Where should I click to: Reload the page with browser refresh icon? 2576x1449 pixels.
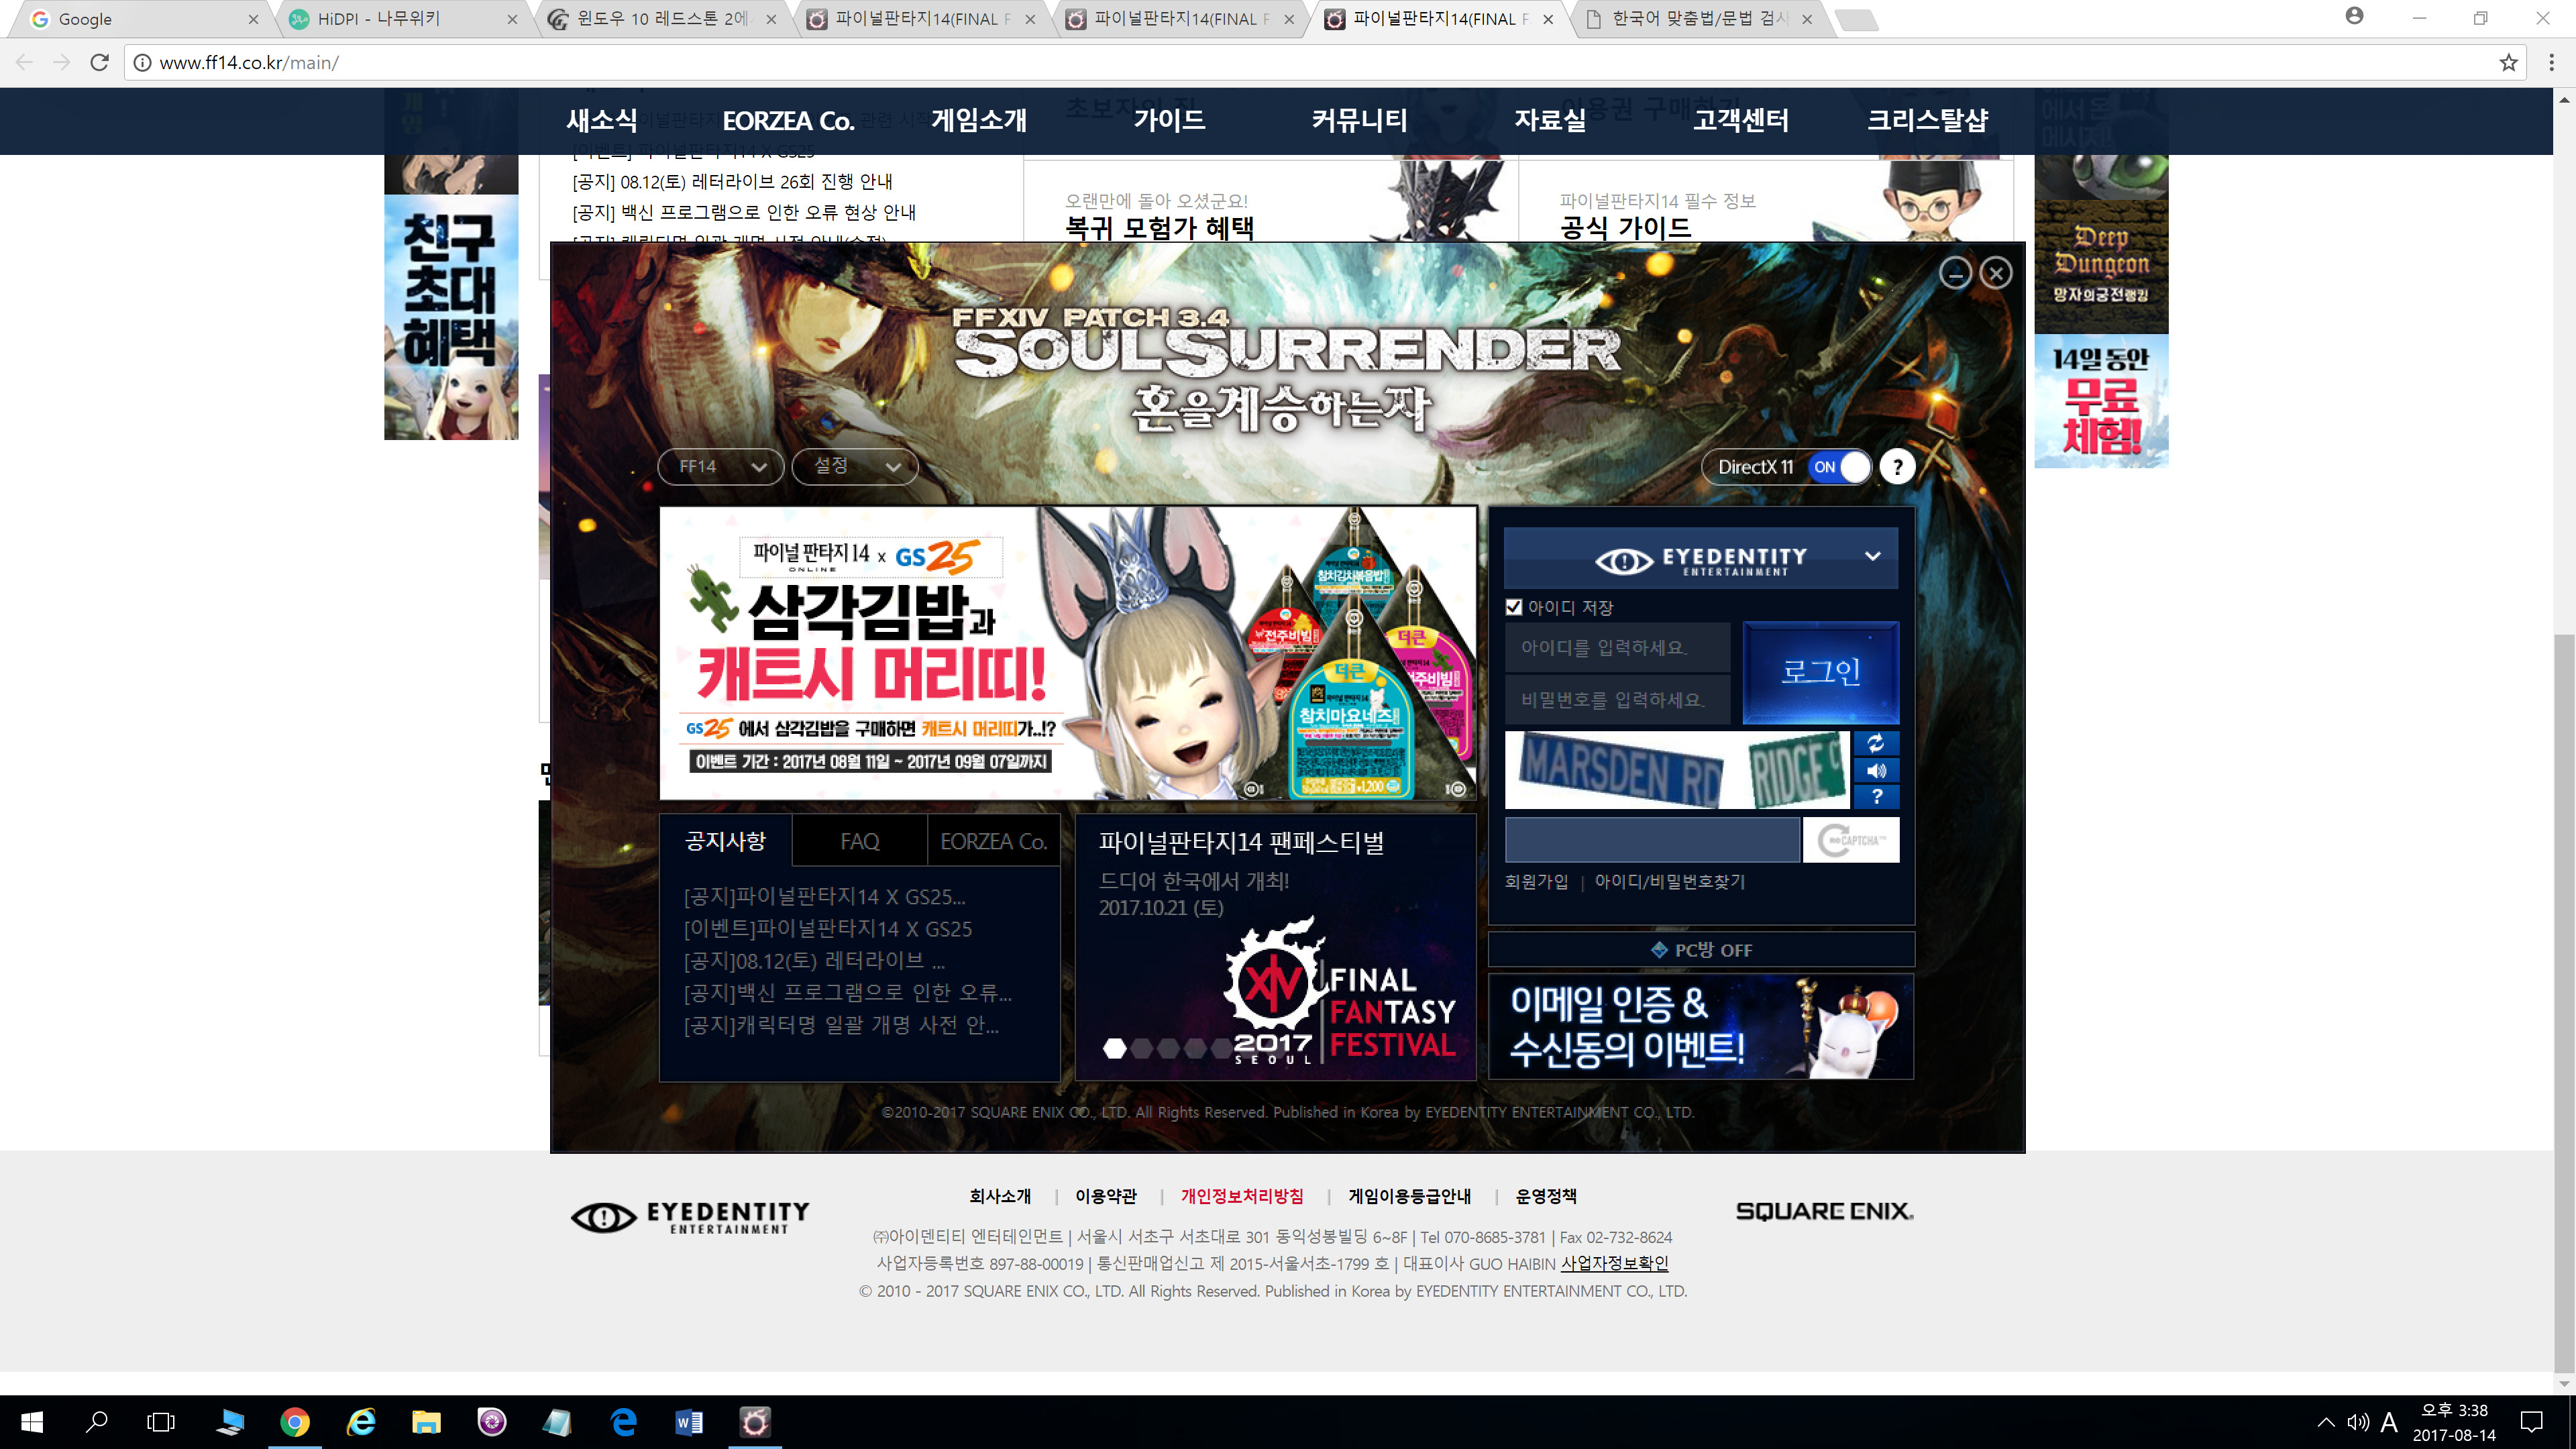pos(99,62)
